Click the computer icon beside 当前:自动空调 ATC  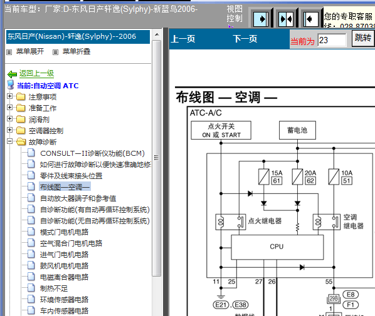tap(11, 84)
